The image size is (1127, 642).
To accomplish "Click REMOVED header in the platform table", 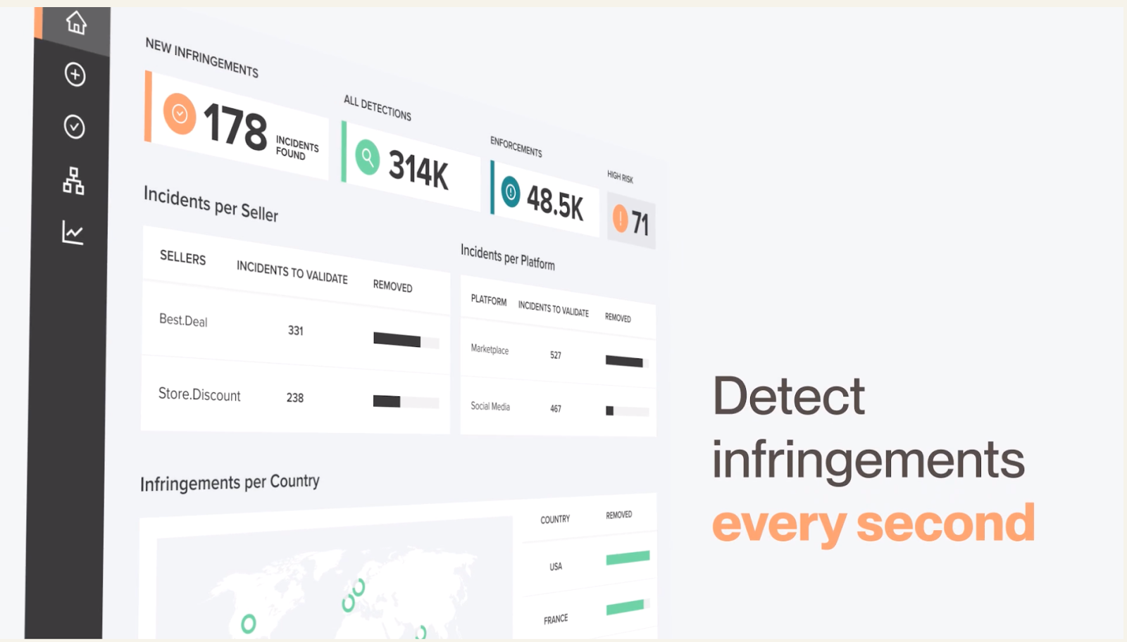I will [618, 317].
